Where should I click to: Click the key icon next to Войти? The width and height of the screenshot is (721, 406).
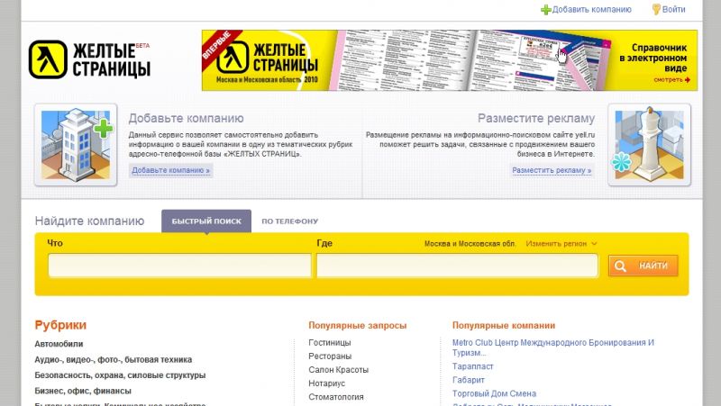[x=656, y=9]
